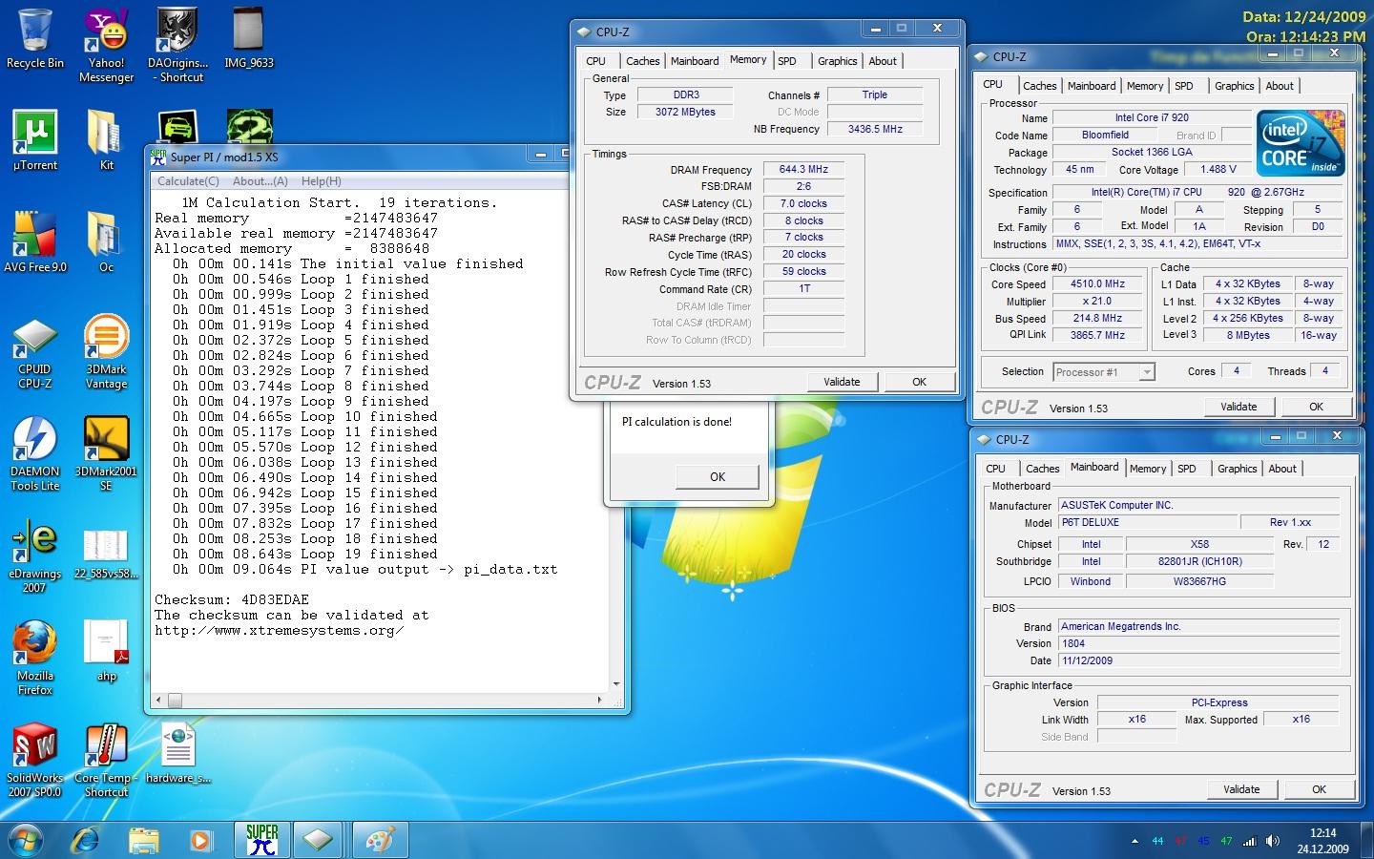Open the ahp PDF file

pos(106,651)
